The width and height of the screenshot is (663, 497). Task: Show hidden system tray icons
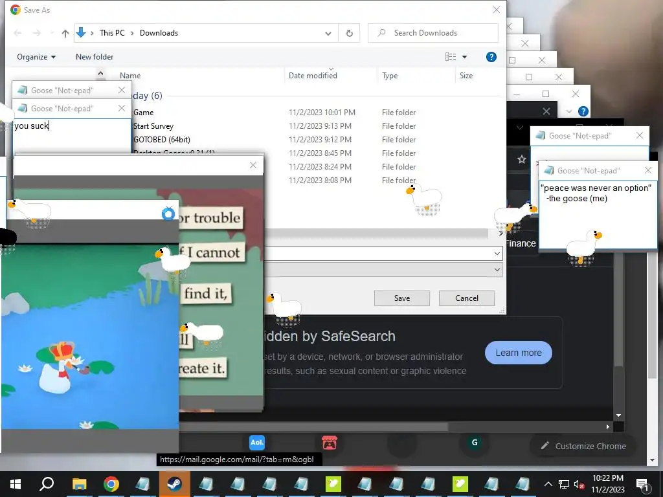tap(548, 484)
